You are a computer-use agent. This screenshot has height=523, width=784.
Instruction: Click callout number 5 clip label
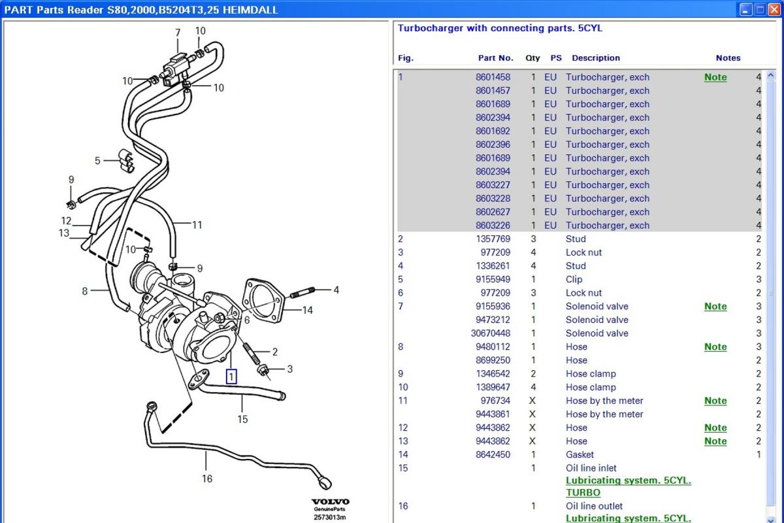(x=97, y=160)
